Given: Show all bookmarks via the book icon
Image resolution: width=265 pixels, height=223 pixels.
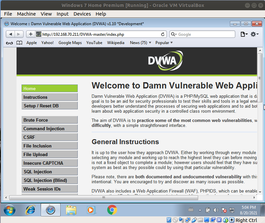Looking at the screenshot, I should tap(19, 43).
